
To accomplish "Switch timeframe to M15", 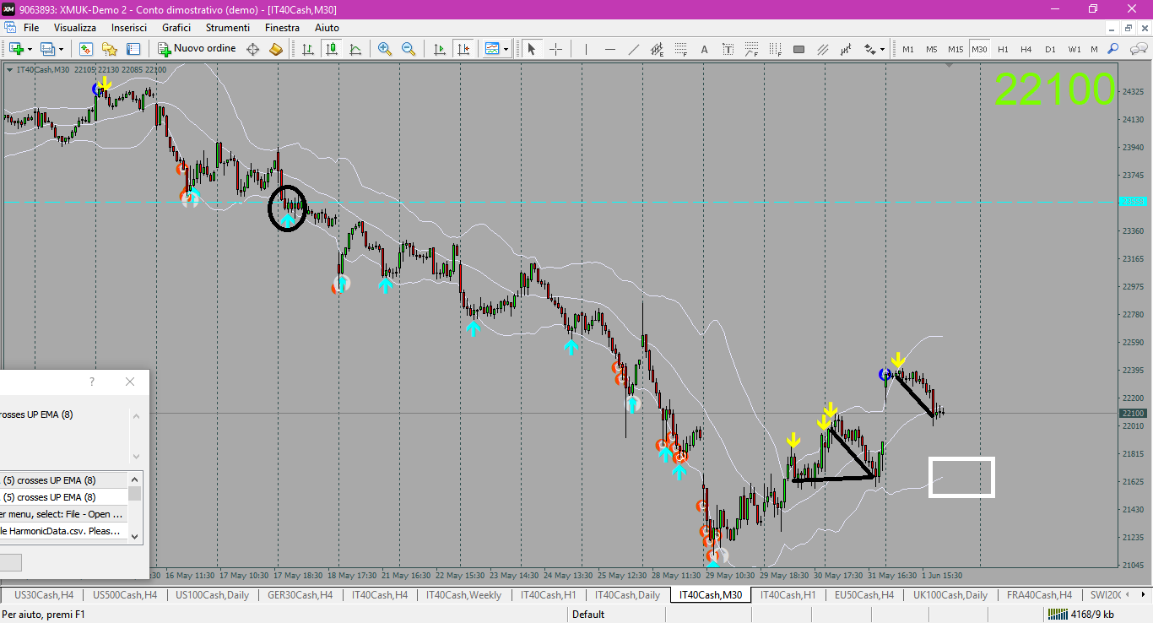I will click(955, 49).
